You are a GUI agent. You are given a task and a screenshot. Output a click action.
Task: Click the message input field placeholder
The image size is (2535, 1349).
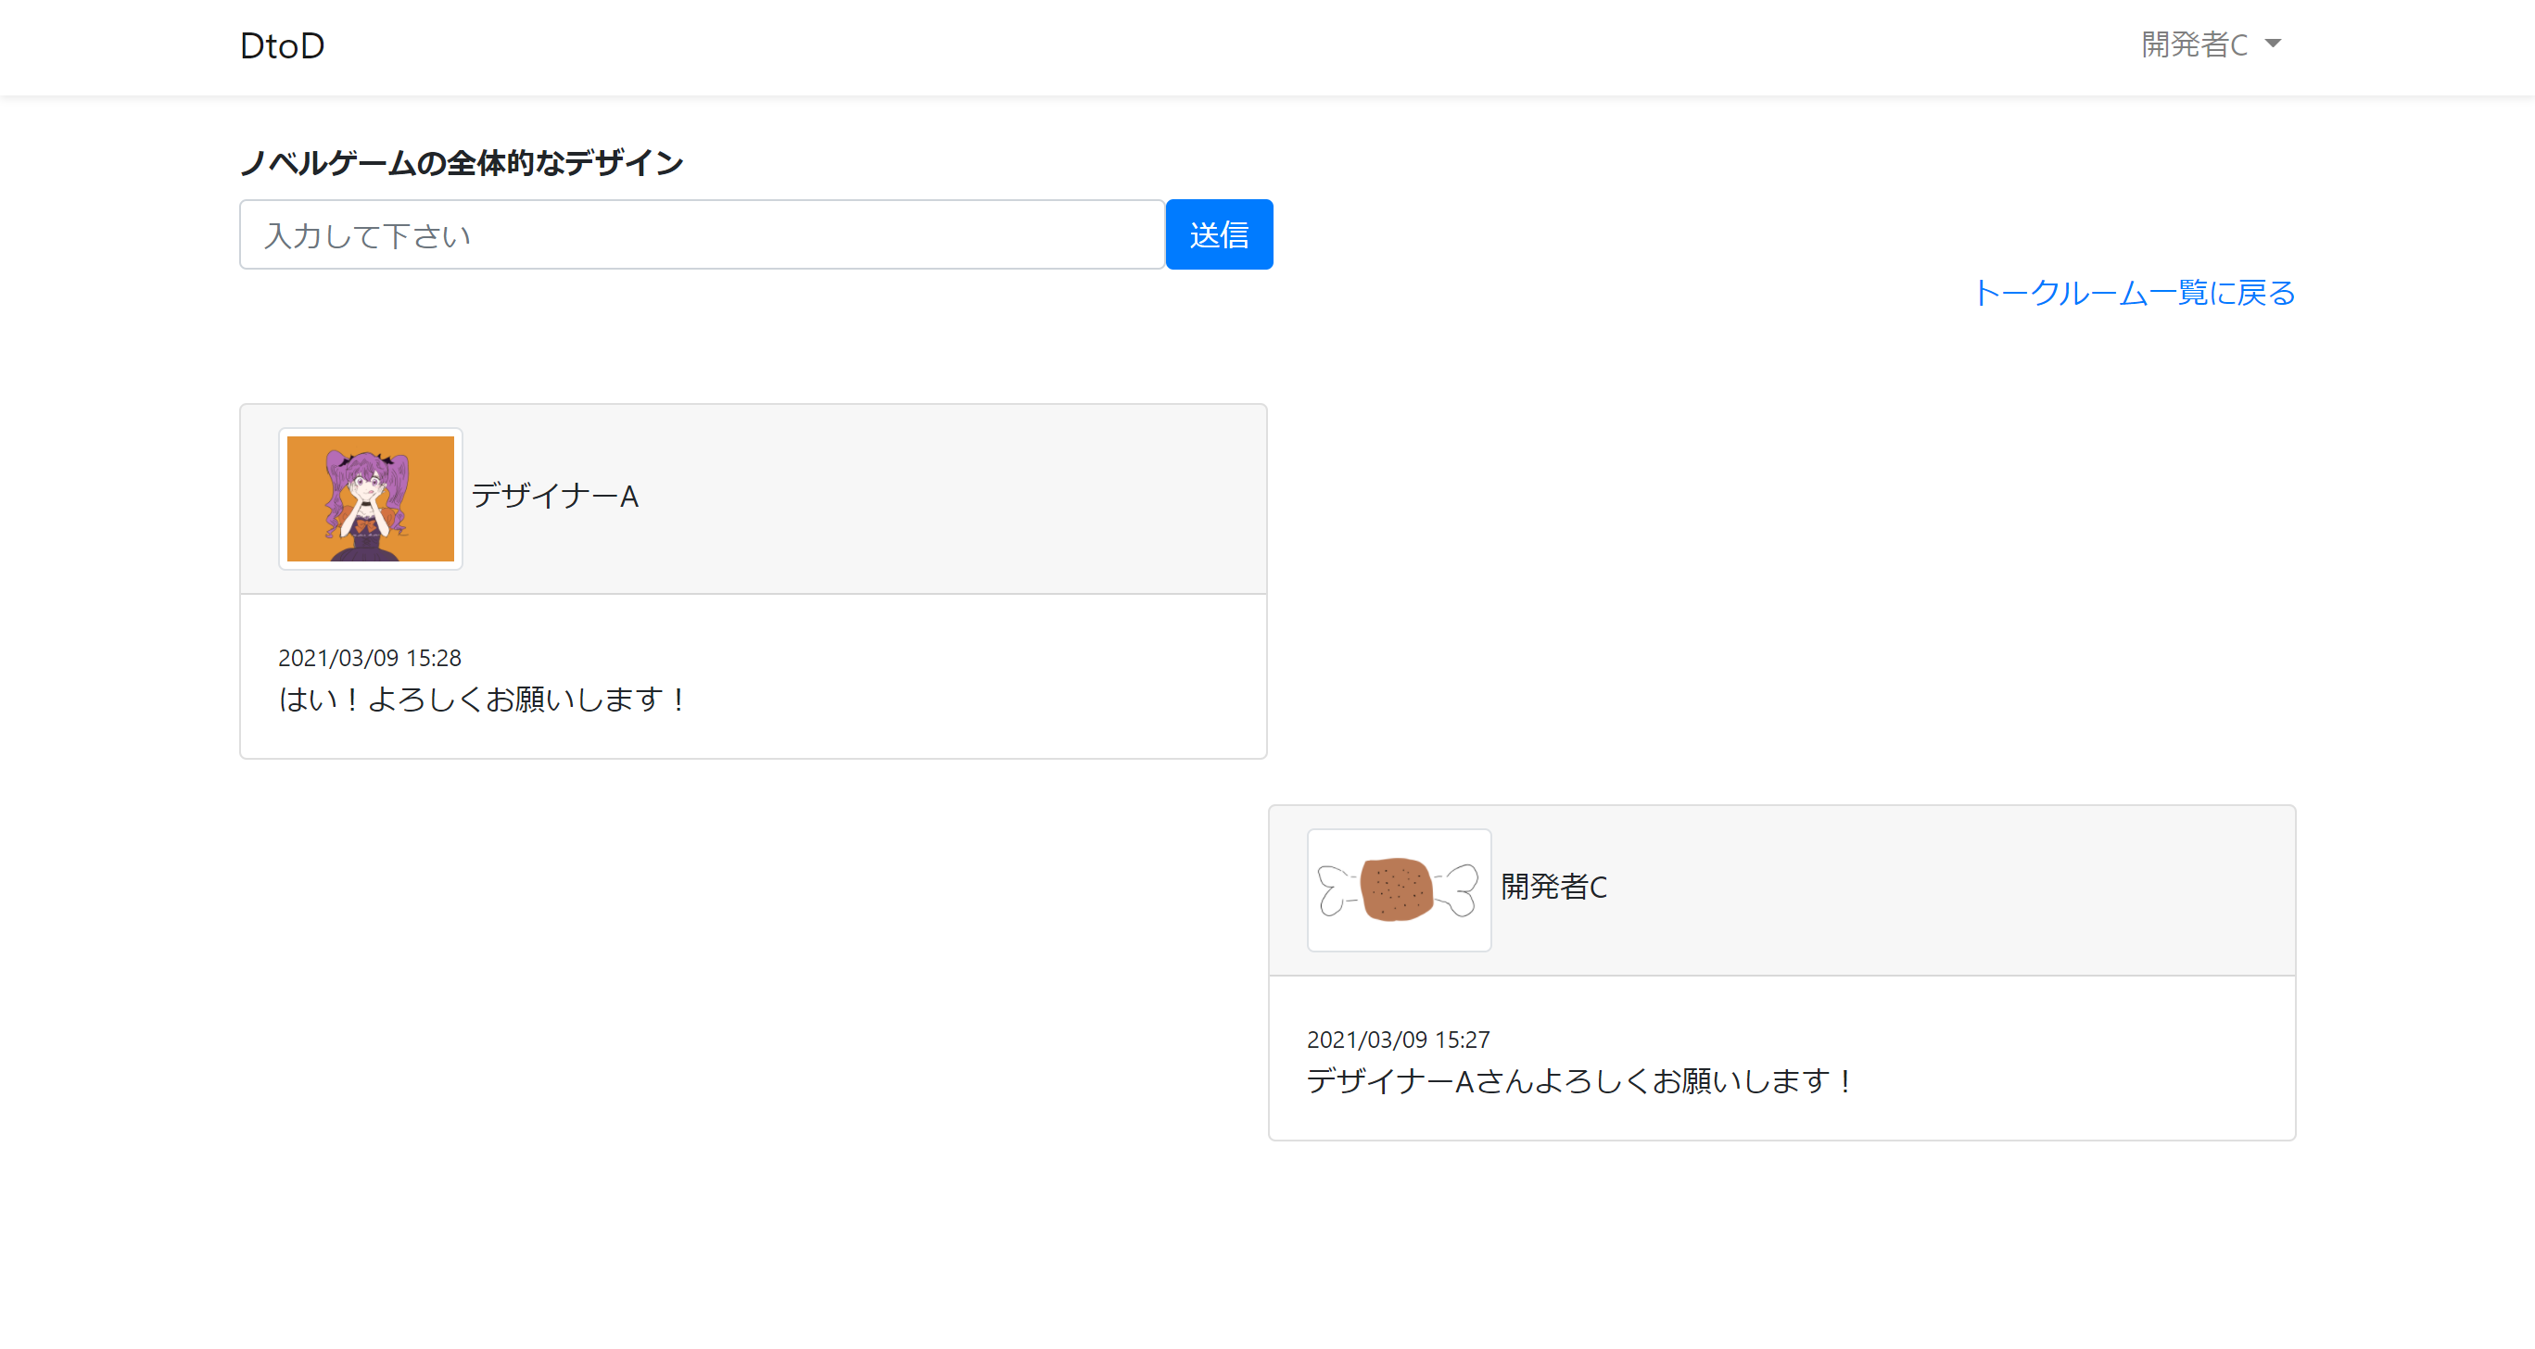pyautogui.click(x=703, y=234)
